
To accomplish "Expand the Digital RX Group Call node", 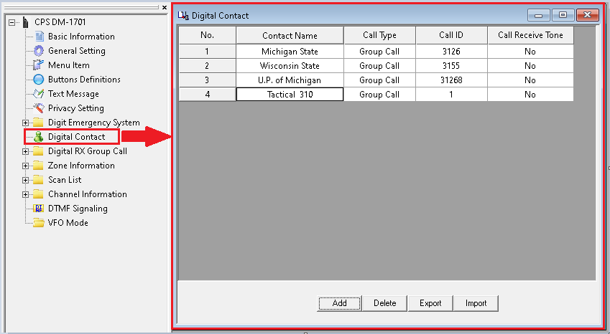I will point(25,152).
